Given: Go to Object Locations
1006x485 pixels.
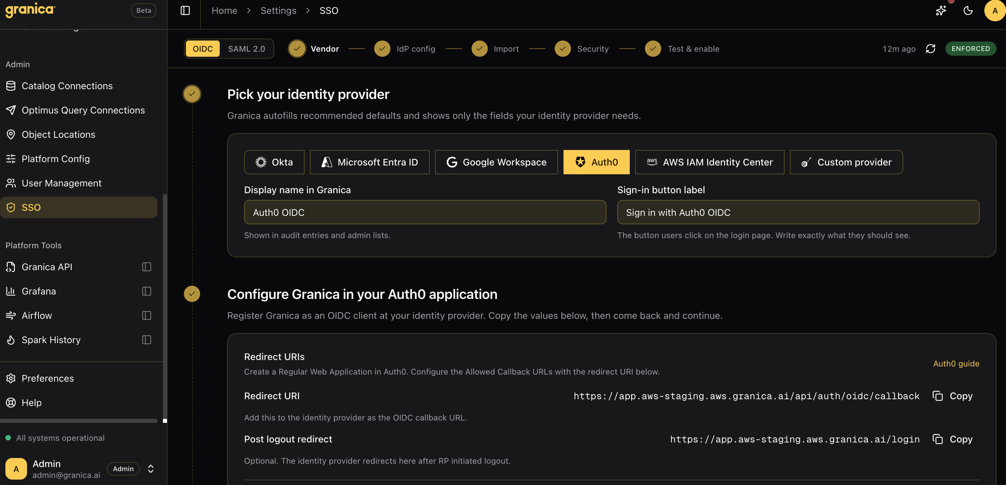Looking at the screenshot, I should coord(78,135).
